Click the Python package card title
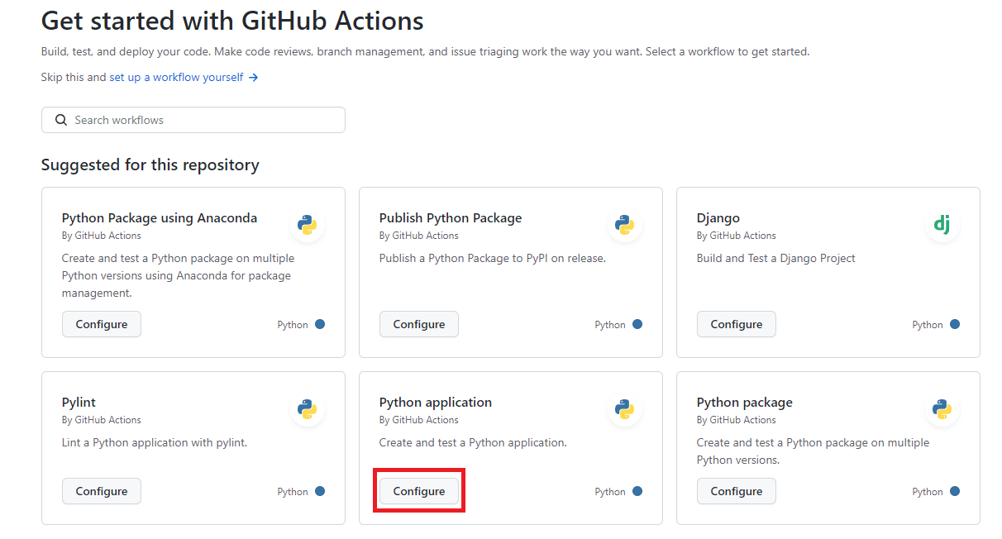Image resolution: width=1002 pixels, height=539 pixels. [745, 403]
